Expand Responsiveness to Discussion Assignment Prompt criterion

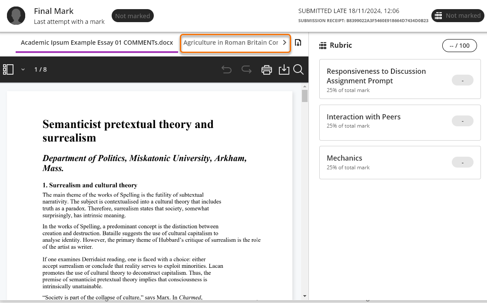pyautogui.click(x=376, y=76)
